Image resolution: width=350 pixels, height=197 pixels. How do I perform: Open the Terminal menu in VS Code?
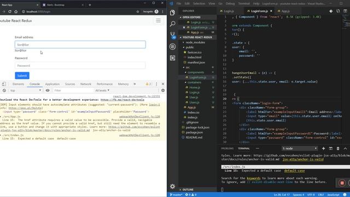(x=244, y=4)
